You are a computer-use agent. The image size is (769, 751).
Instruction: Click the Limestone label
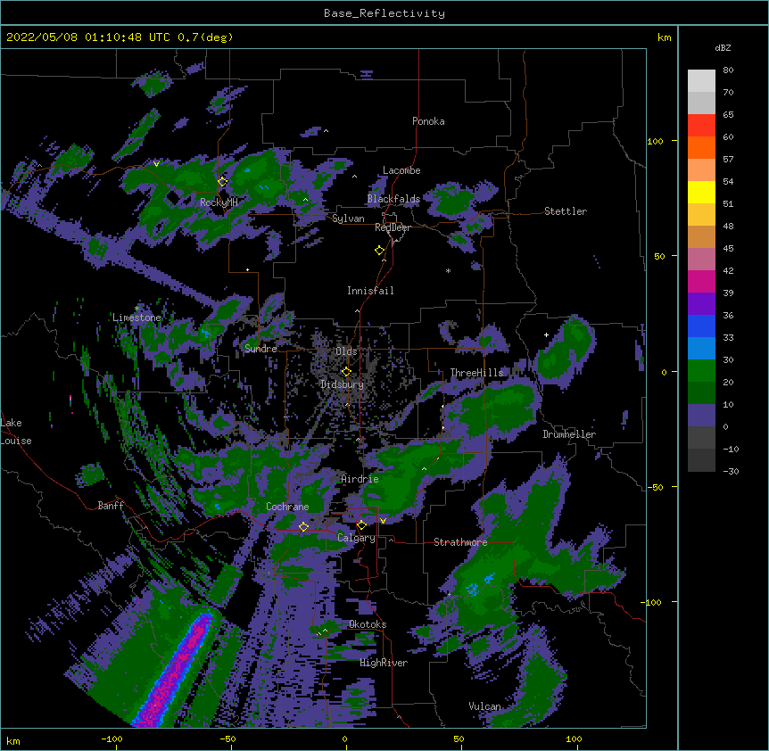136,318
